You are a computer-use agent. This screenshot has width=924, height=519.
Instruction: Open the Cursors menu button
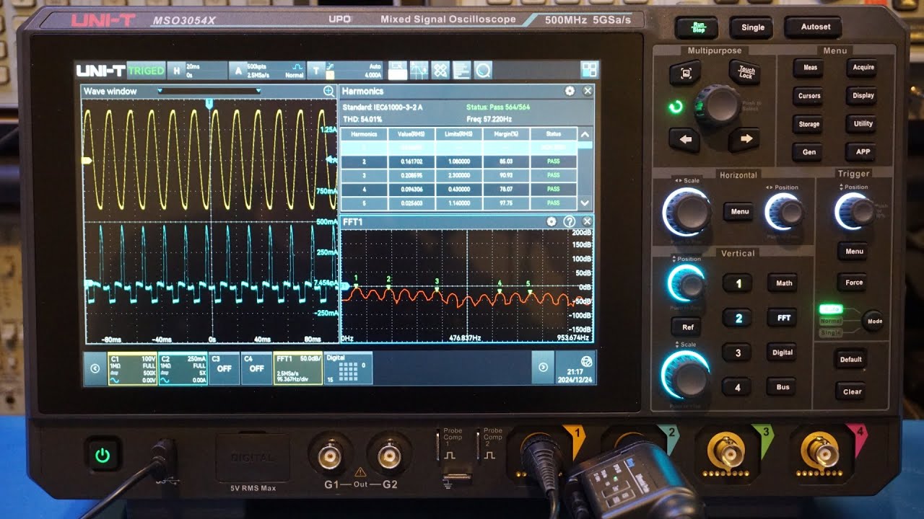[809, 96]
